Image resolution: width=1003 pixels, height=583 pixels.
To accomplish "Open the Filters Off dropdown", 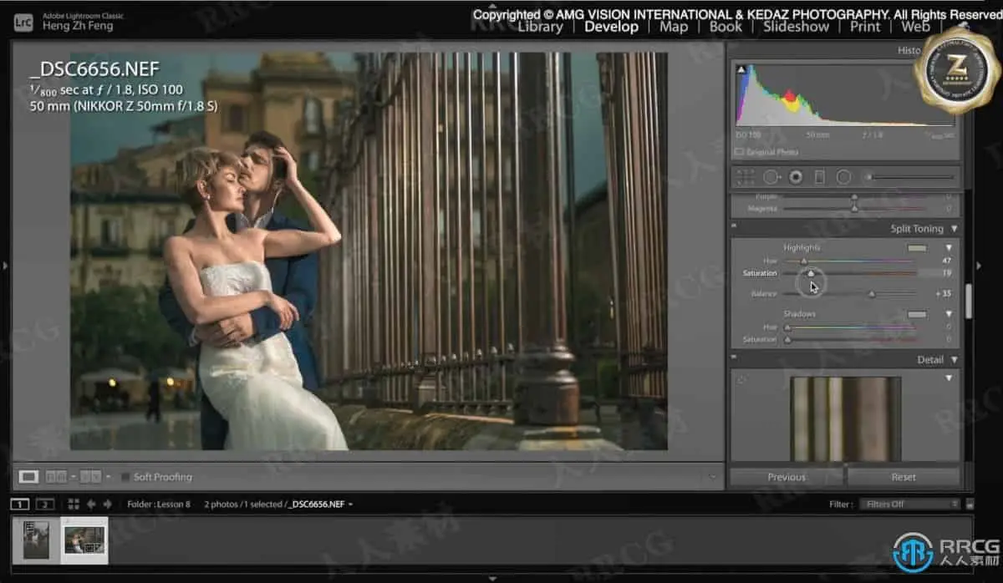I will (x=912, y=504).
